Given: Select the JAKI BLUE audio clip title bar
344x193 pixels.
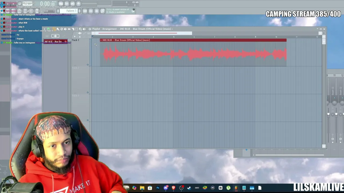Looking at the screenshot, I should click(x=193, y=40).
